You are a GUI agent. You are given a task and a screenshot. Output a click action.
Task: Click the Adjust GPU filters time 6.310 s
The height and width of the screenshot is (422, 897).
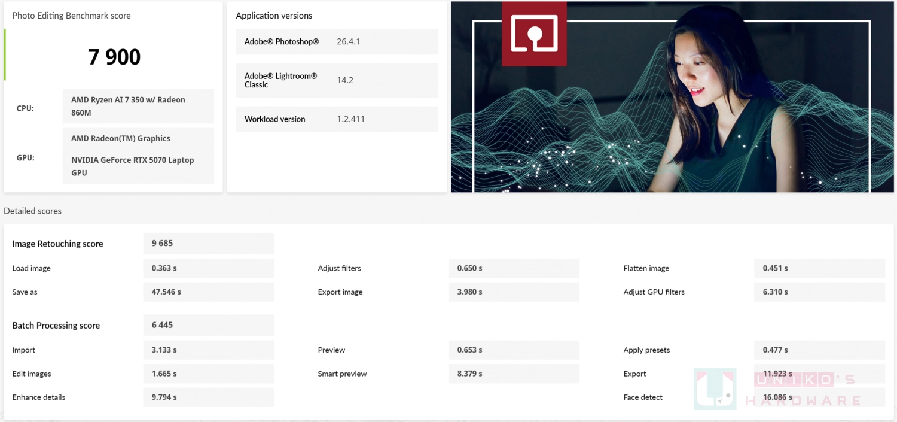point(819,292)
